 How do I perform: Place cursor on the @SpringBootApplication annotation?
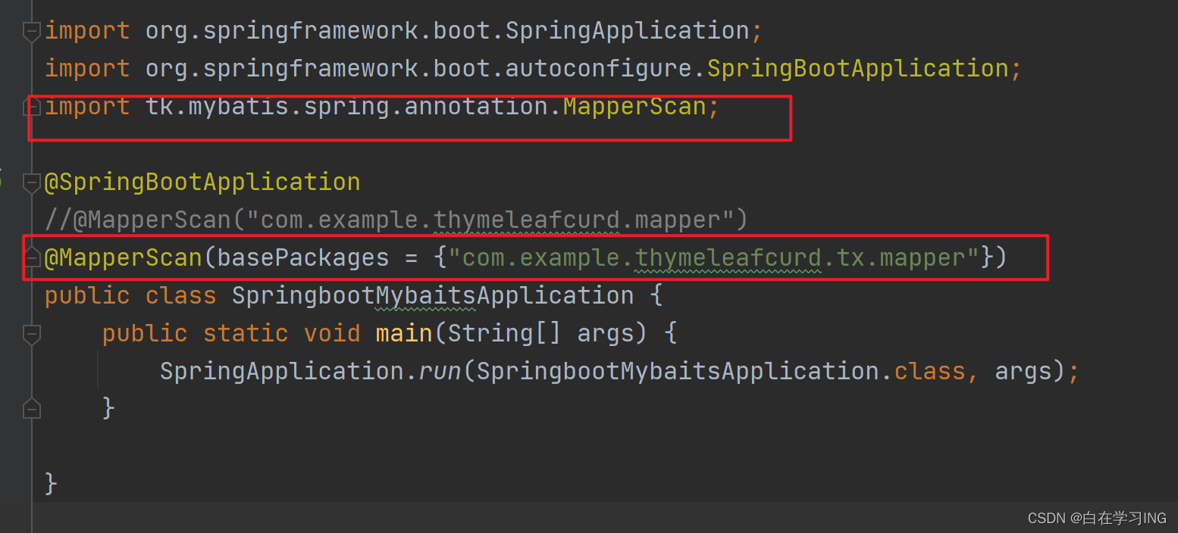[201, 182]
